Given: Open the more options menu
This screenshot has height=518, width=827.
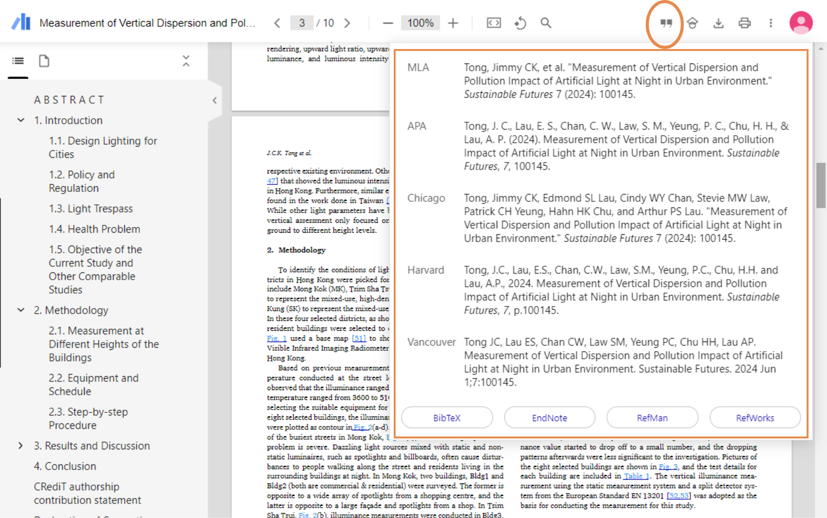Looking at the screenshot, I should [x=770, y=23].
